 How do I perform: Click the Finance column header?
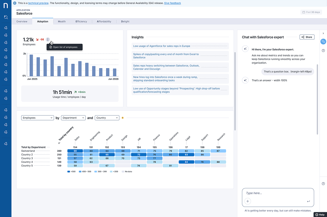tap(156, 137)
